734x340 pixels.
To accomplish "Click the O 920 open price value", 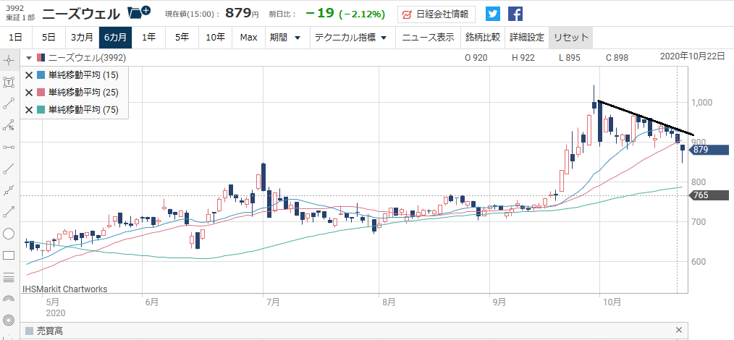I will [x=476, y=58].
